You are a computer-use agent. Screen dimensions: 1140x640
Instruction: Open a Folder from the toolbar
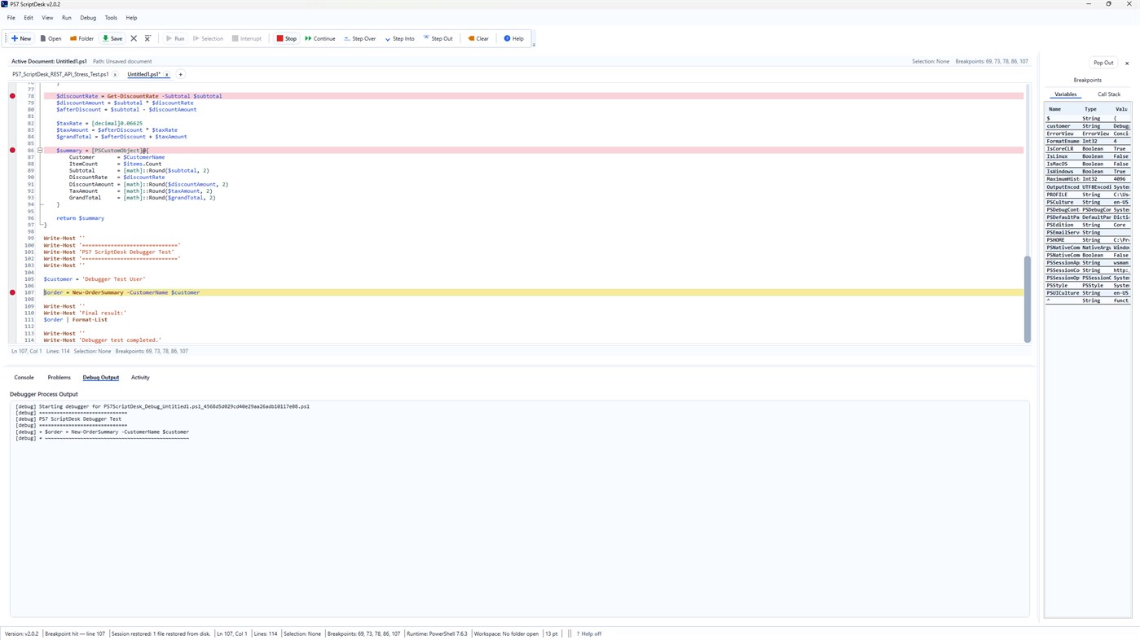pyautogui.click(x=81, y=38)
